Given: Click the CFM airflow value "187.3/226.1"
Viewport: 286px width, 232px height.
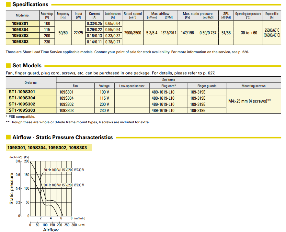Looking at the screenshot, I should [168, 33].
